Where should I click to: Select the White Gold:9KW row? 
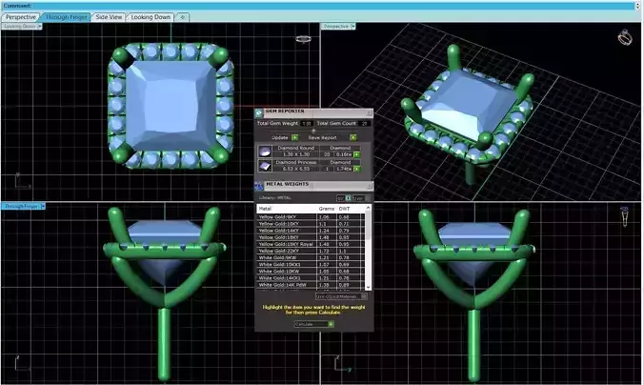[311, 257]
